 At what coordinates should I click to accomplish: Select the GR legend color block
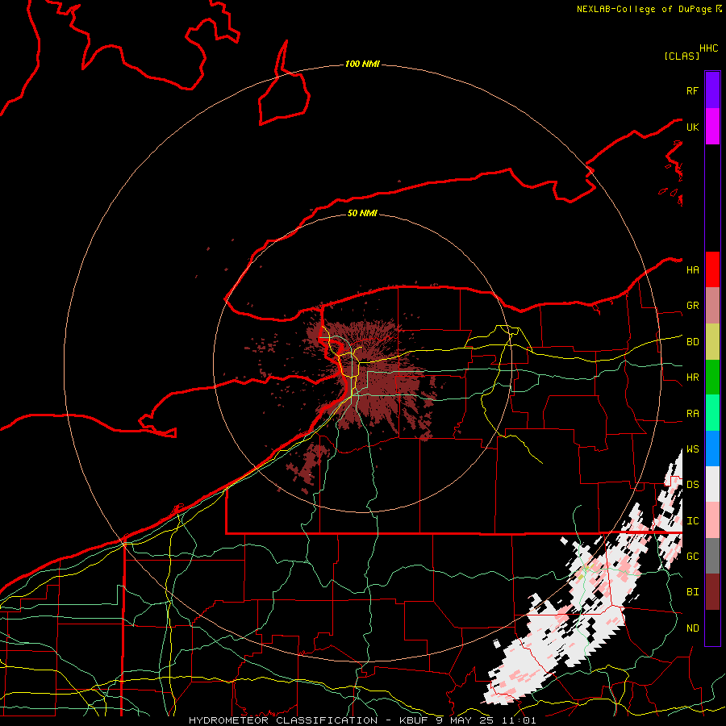(712, 306)
